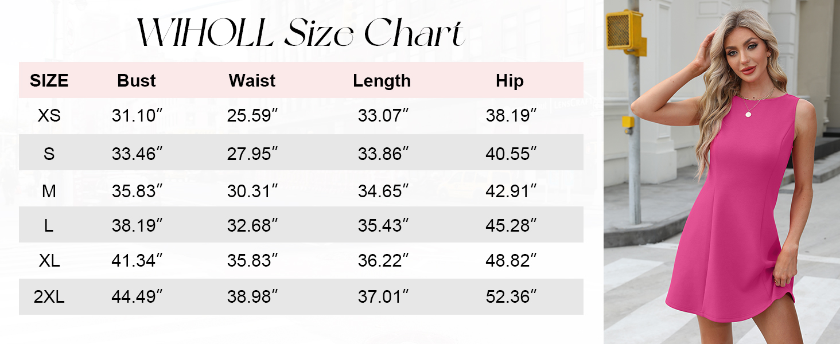Click the L size row label
840x344 pixels.
coord(49,225)
